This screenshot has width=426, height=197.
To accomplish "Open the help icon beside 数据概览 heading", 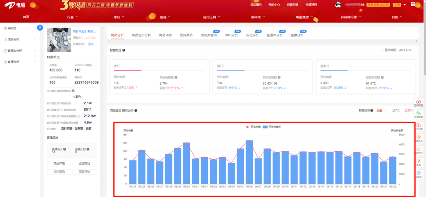I will pyautogui.click(x=124, y=50).
